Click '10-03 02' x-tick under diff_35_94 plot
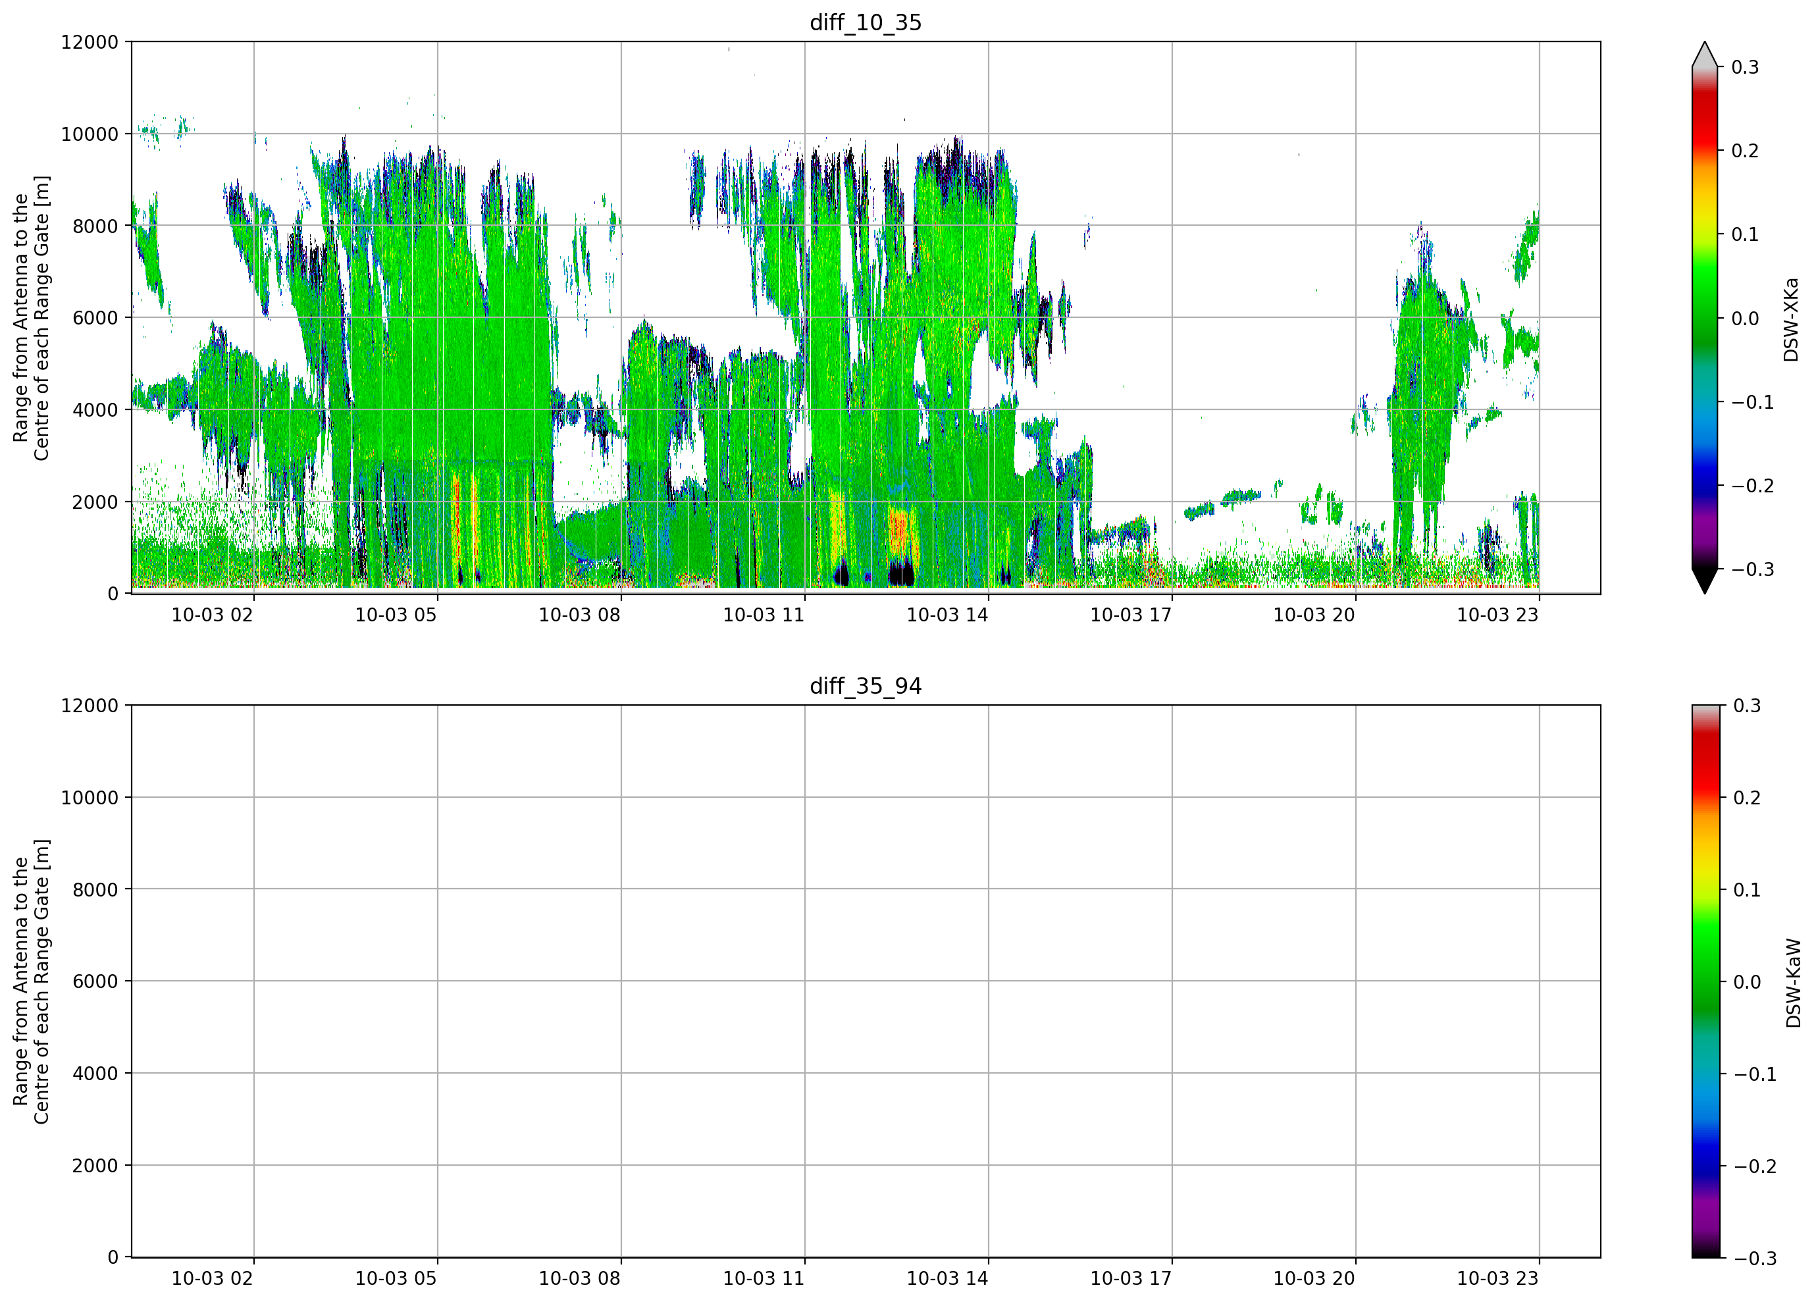Screen dimensions: 1816x1302 pyautogui.click(x=212, y=1279)
